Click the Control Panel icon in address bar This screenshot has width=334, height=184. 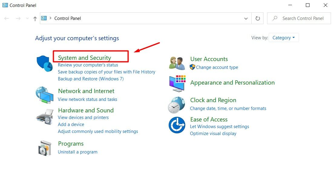click(x=44, y=18)
